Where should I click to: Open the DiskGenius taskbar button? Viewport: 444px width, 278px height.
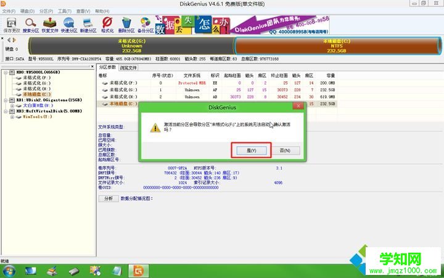(138, 271)
